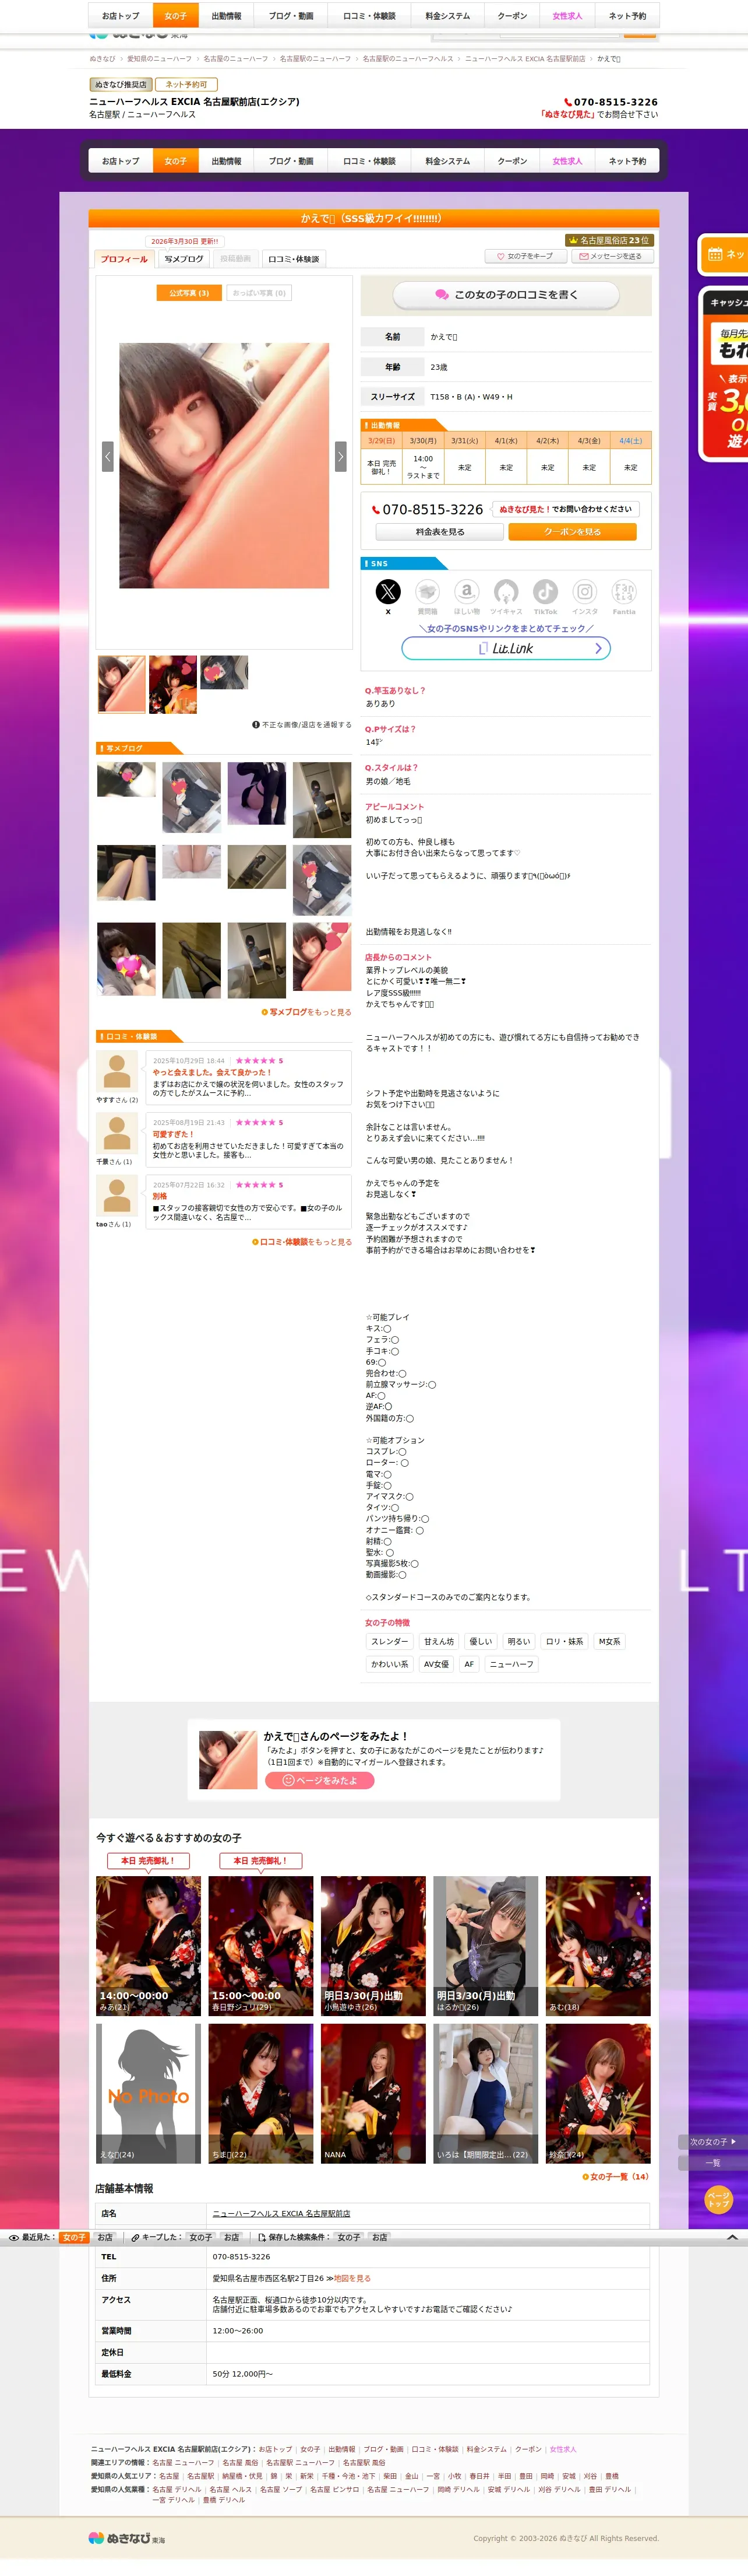
Task: Click the ロリ・妹系 feature tag
Action: 564,1641
